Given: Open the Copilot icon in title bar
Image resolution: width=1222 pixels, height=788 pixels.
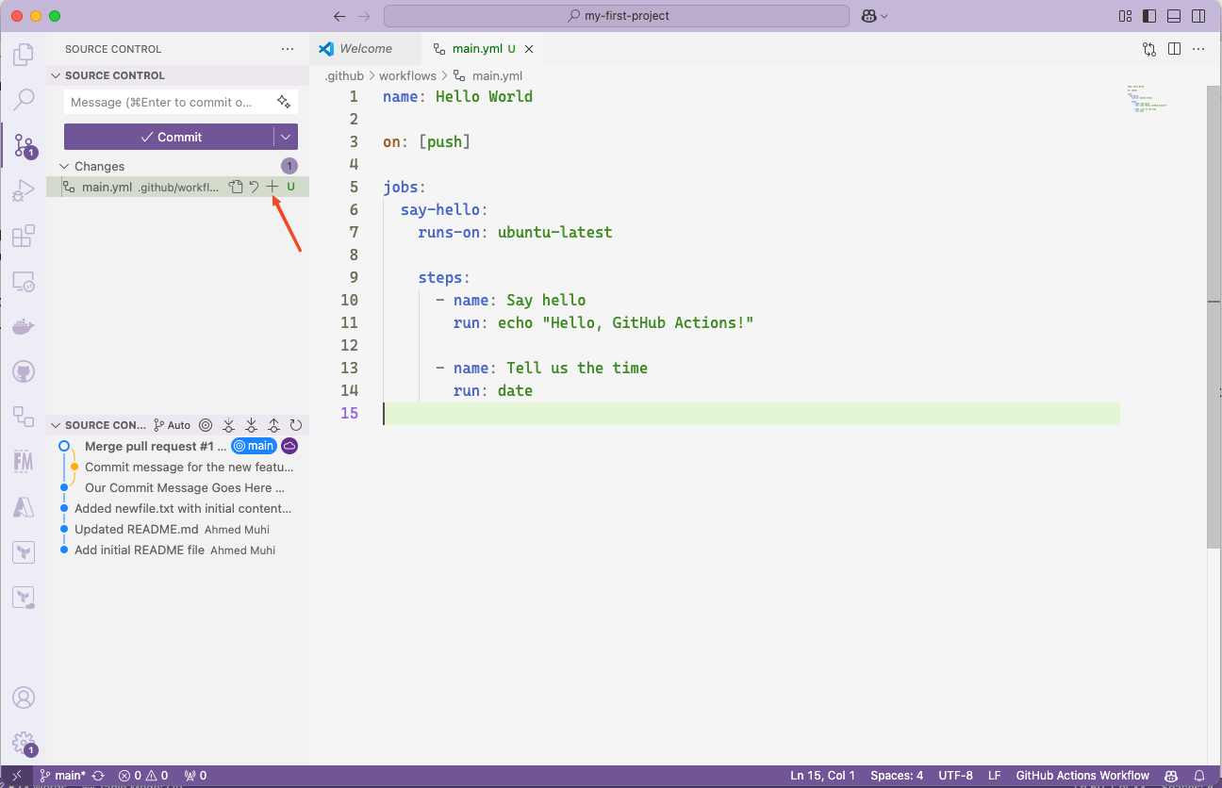Looking at the screenshot, I should click(868, 16).
